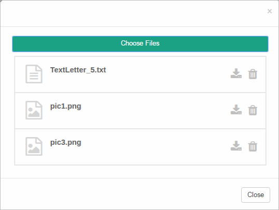Delete pic3.png with the trash icon
Viewport: 279px width, 210px height.
[253, 146]
